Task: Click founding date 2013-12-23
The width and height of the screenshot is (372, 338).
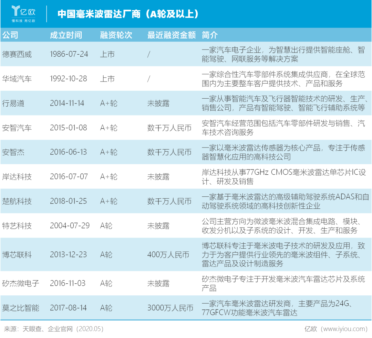Action: tap(68, 255)
